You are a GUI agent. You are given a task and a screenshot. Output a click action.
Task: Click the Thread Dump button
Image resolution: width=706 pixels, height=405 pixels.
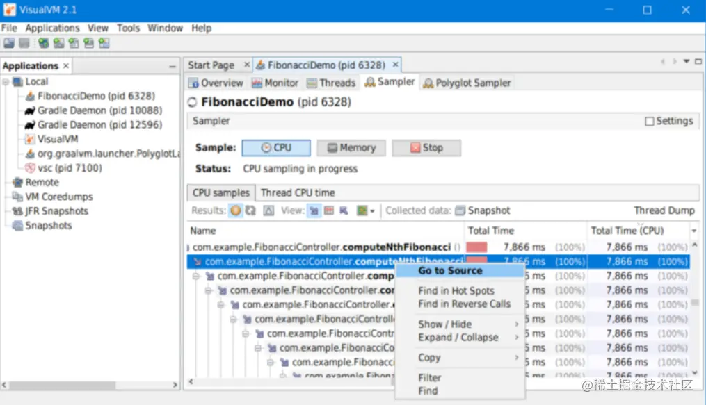tap(664, 210)
